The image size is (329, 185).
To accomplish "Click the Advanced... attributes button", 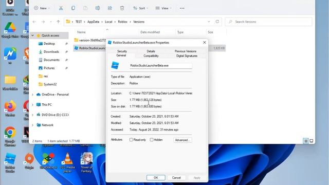I will [x=182, y=140].
